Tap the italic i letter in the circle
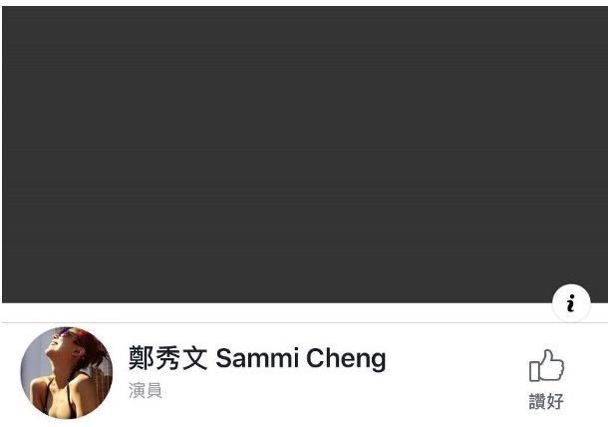The height and width of the screenshot is (427, 608). (x=571, y=303)
